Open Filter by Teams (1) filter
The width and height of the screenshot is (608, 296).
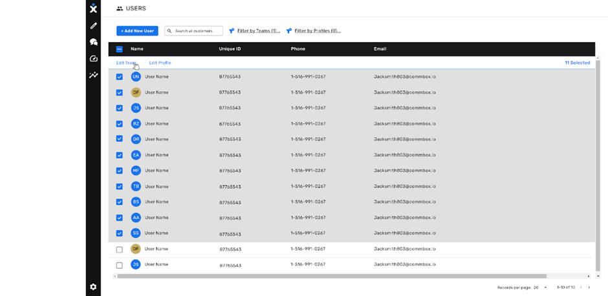(x=255, y=30)
